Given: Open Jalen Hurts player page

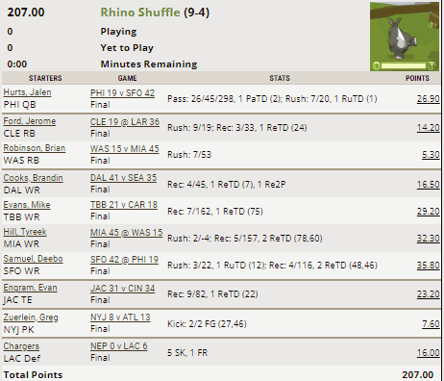Looking at the screenshot, I should [x=27, y=92].
